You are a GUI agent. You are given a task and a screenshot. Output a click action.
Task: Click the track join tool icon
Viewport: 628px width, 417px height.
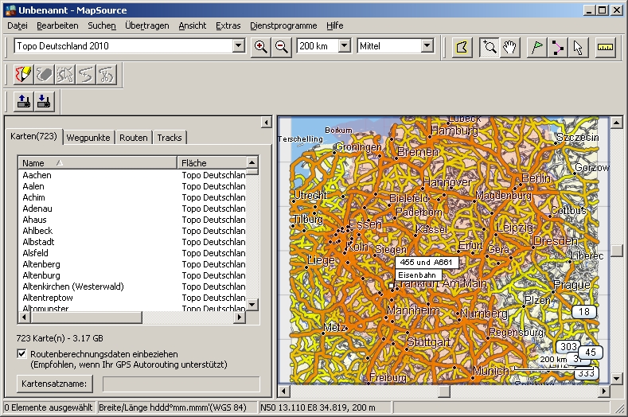[x=86, y=75]
